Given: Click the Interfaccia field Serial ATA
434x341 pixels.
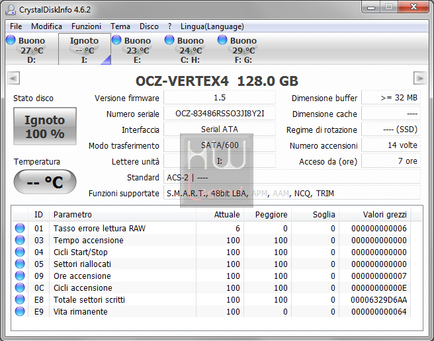Looking at the screenshot, I should 220,129.
